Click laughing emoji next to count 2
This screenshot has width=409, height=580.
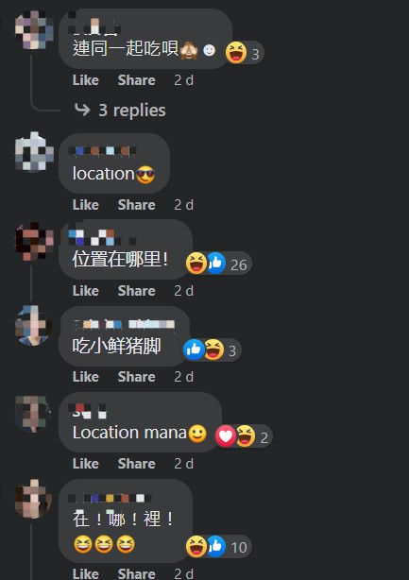pyautogui.click(x=246, y=435)
